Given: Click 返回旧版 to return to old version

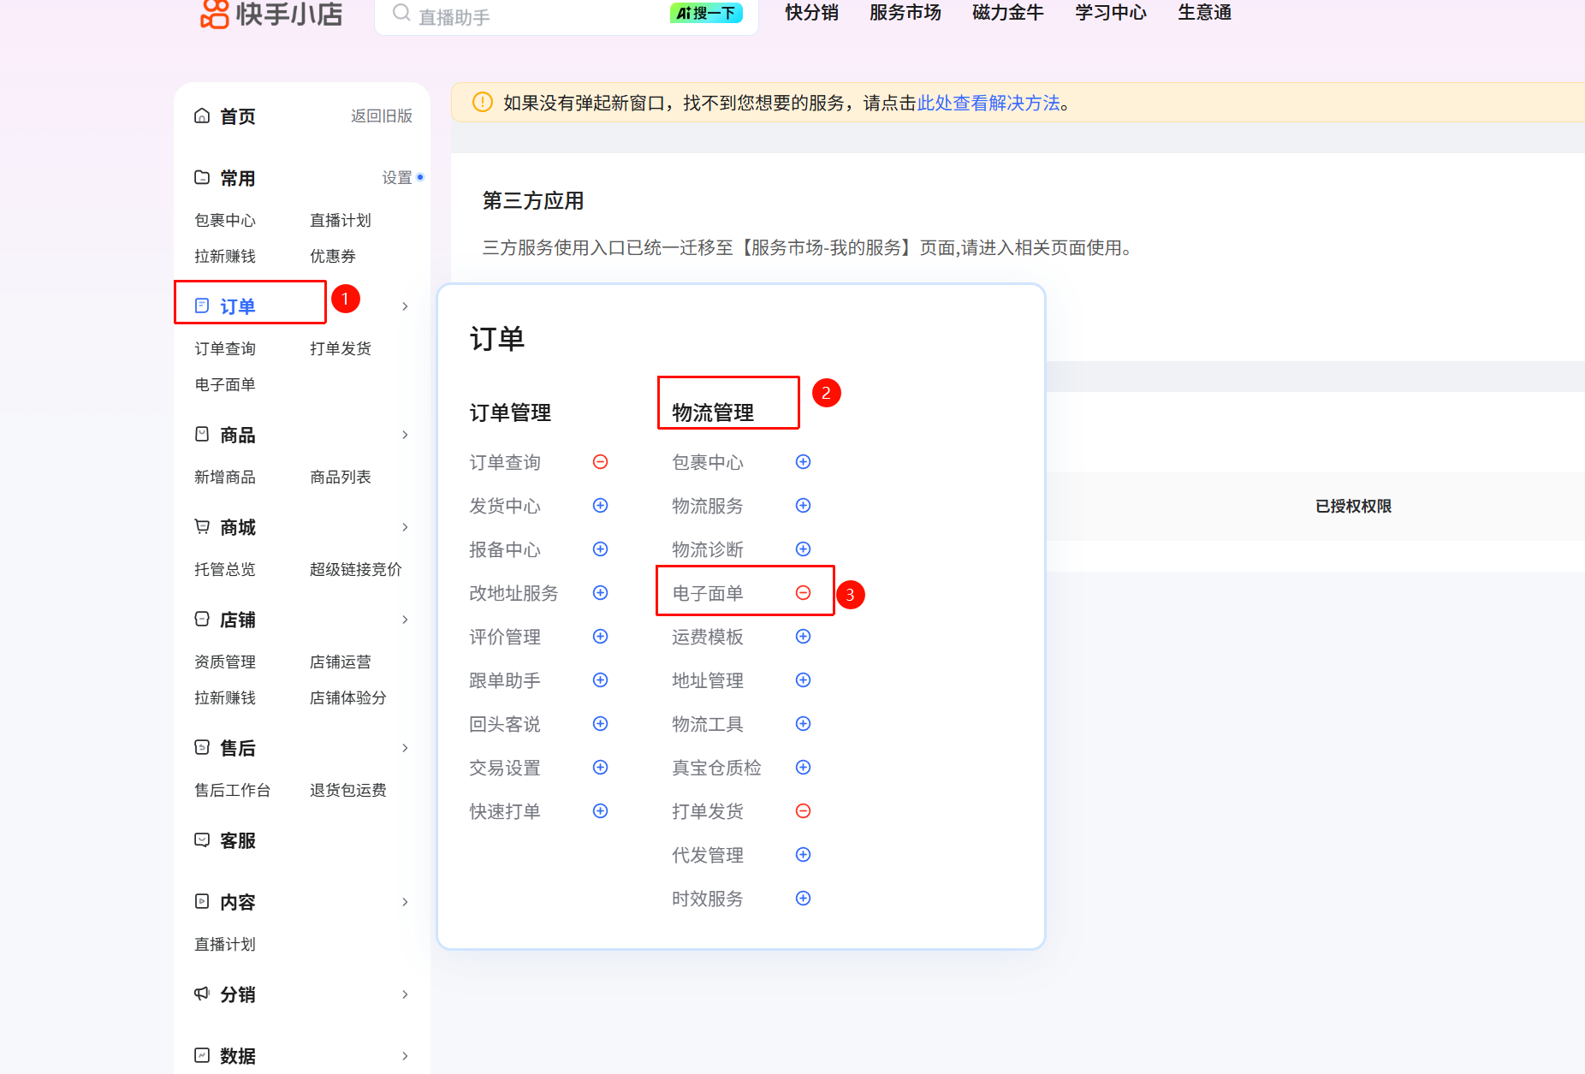Looking at the screenshot, I should pyautogui.click(x=381, y=116).
